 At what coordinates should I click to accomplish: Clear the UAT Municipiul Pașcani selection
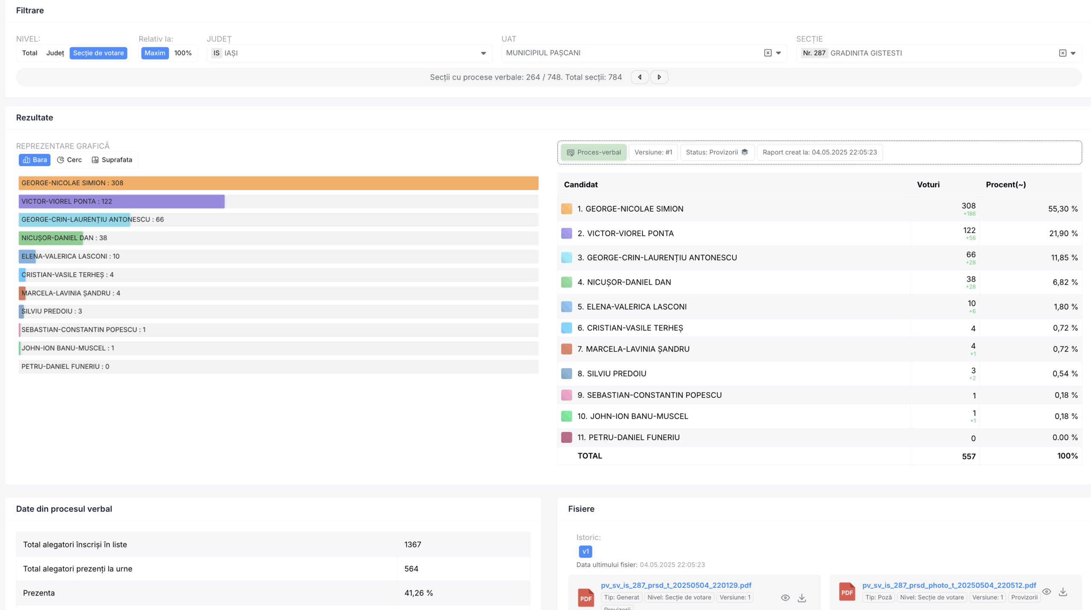[768, 53]
